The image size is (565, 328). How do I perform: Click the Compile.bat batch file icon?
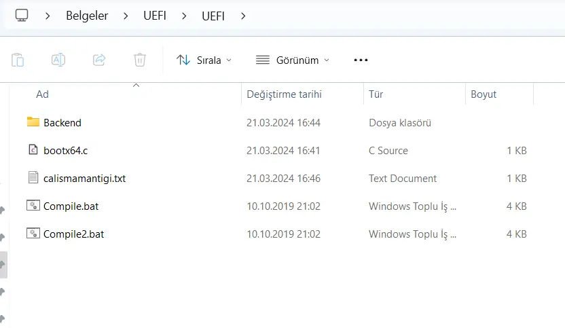click(33, 206)
